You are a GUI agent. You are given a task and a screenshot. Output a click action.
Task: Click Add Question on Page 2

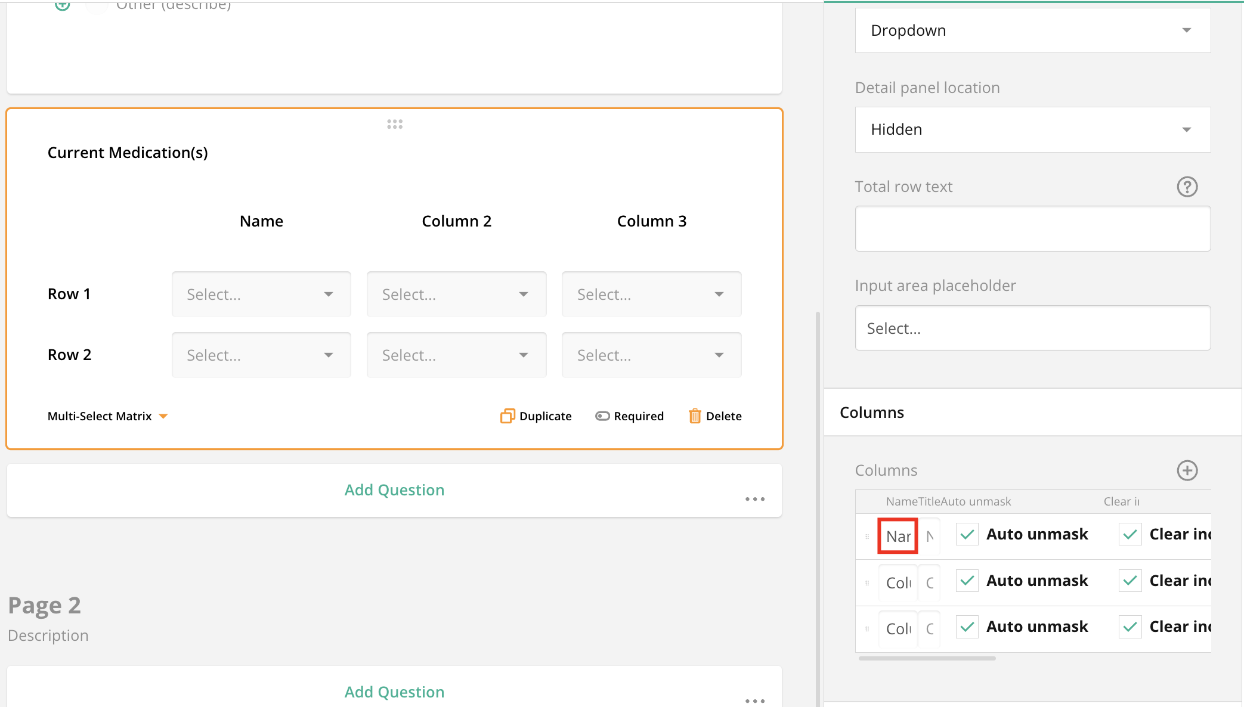pos(394,692)
